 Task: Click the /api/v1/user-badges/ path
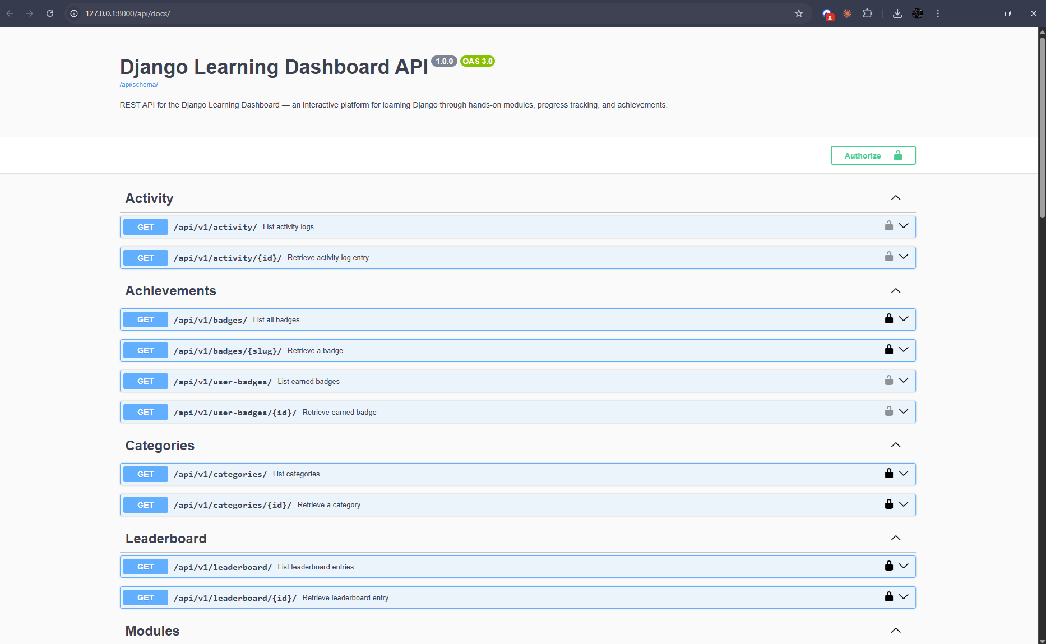tap(223, 382)
